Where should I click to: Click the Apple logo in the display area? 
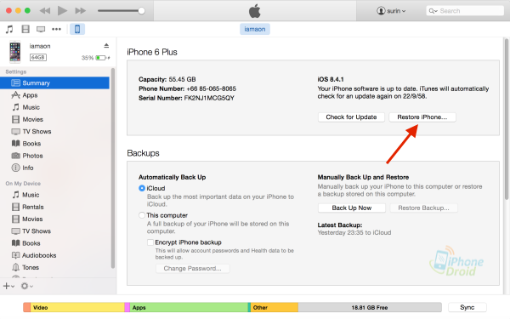point(255,11)
